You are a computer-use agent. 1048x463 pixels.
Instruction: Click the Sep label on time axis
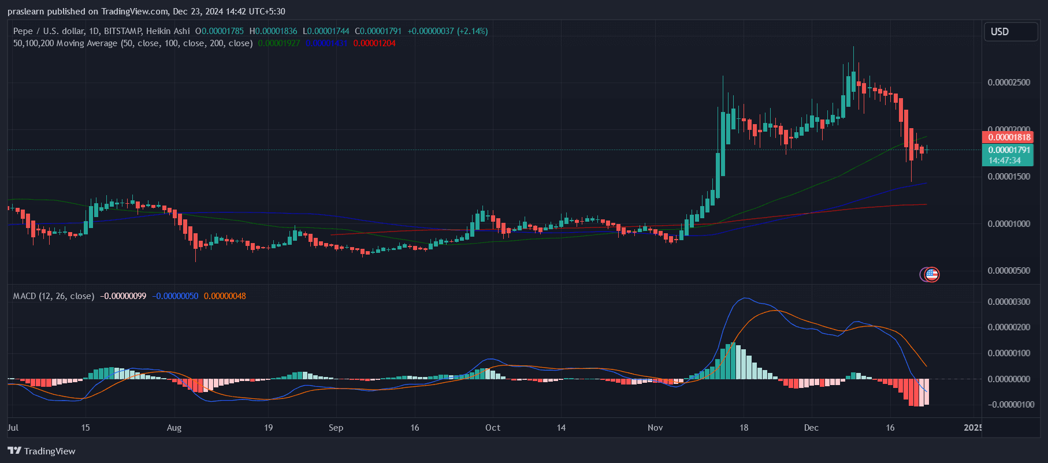click(x=336, y=428)
